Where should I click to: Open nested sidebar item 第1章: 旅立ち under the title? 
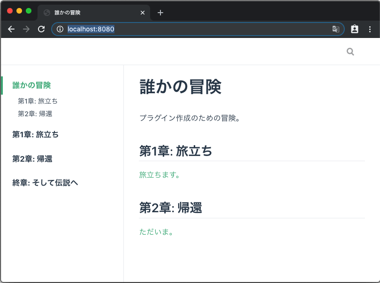pyautogui.click(x=37, y=101)
